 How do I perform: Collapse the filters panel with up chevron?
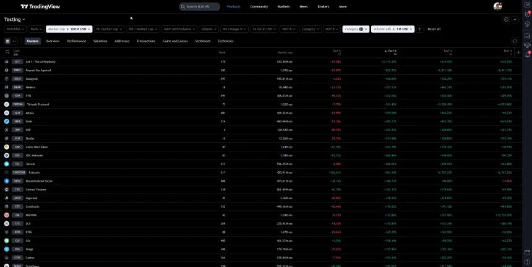(x=515, y=20)
